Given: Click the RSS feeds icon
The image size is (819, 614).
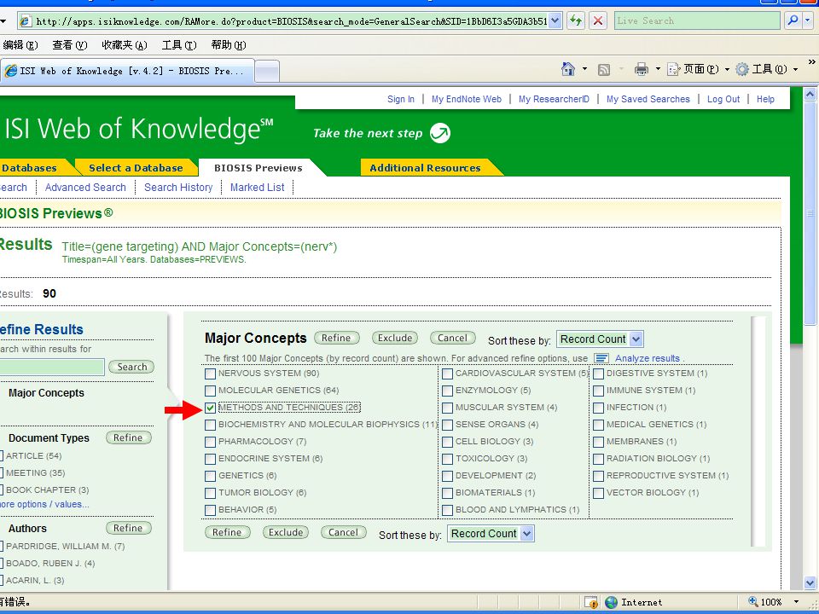Looking at the screenshot, I should [604, 69].
